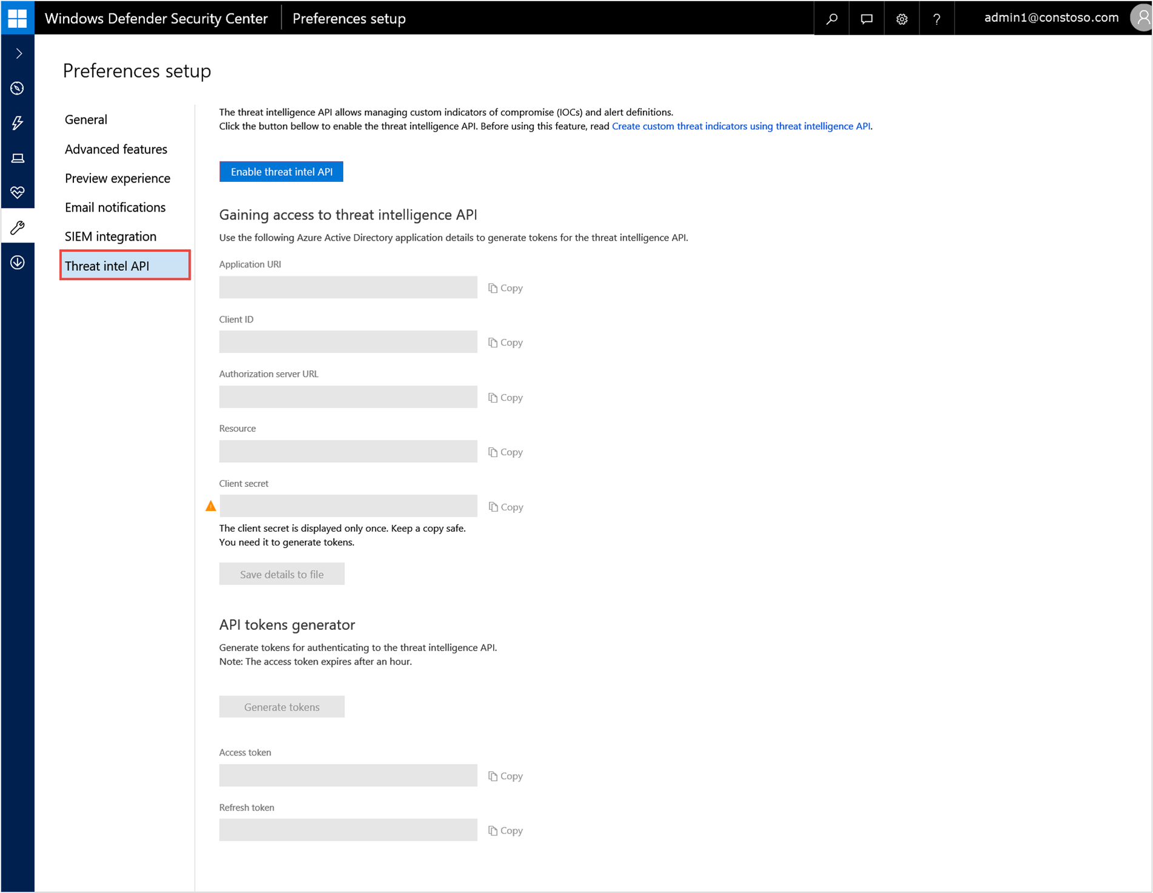Image resolution: width=1153 pixels, height=893 pixels.
Task: Open the settings gear icon in header
Action: [x=902, y=19]
